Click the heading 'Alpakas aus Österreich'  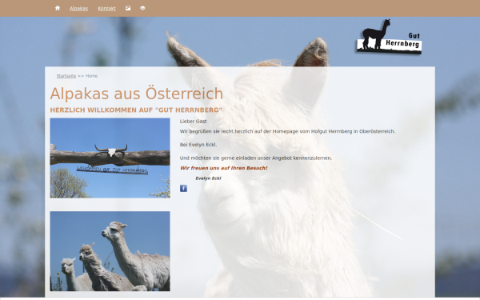pos(137,94)
